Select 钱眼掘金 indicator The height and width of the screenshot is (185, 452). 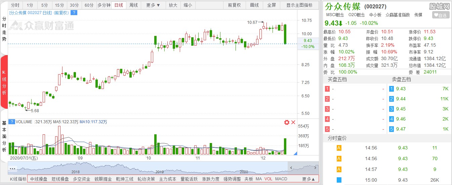[103, 179]
